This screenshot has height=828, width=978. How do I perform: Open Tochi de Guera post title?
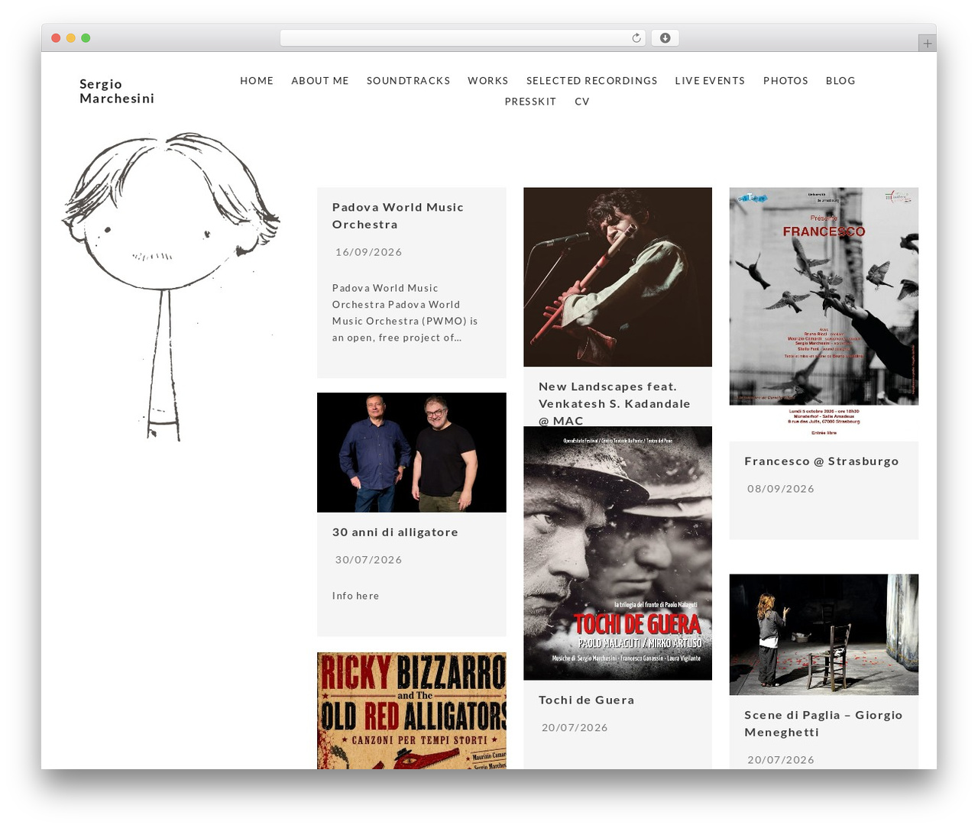[586, 700]
